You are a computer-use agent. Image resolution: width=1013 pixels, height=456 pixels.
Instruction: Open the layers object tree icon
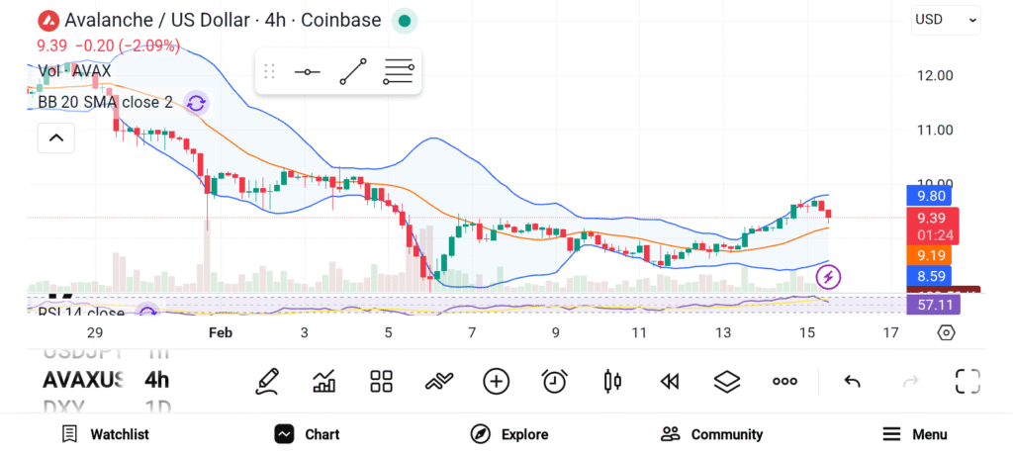point(727,381)
